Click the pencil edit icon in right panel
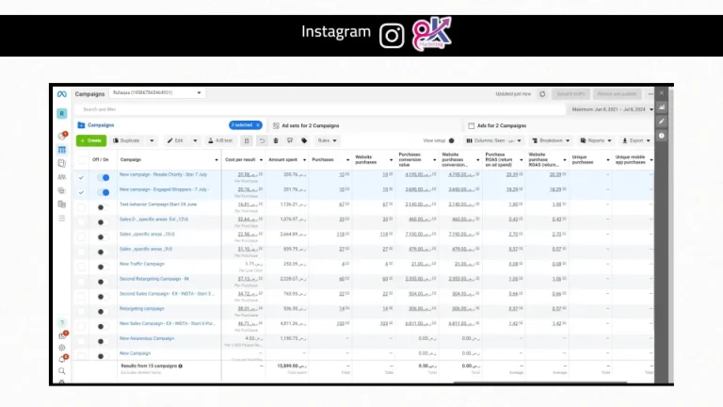 point(662,122)
